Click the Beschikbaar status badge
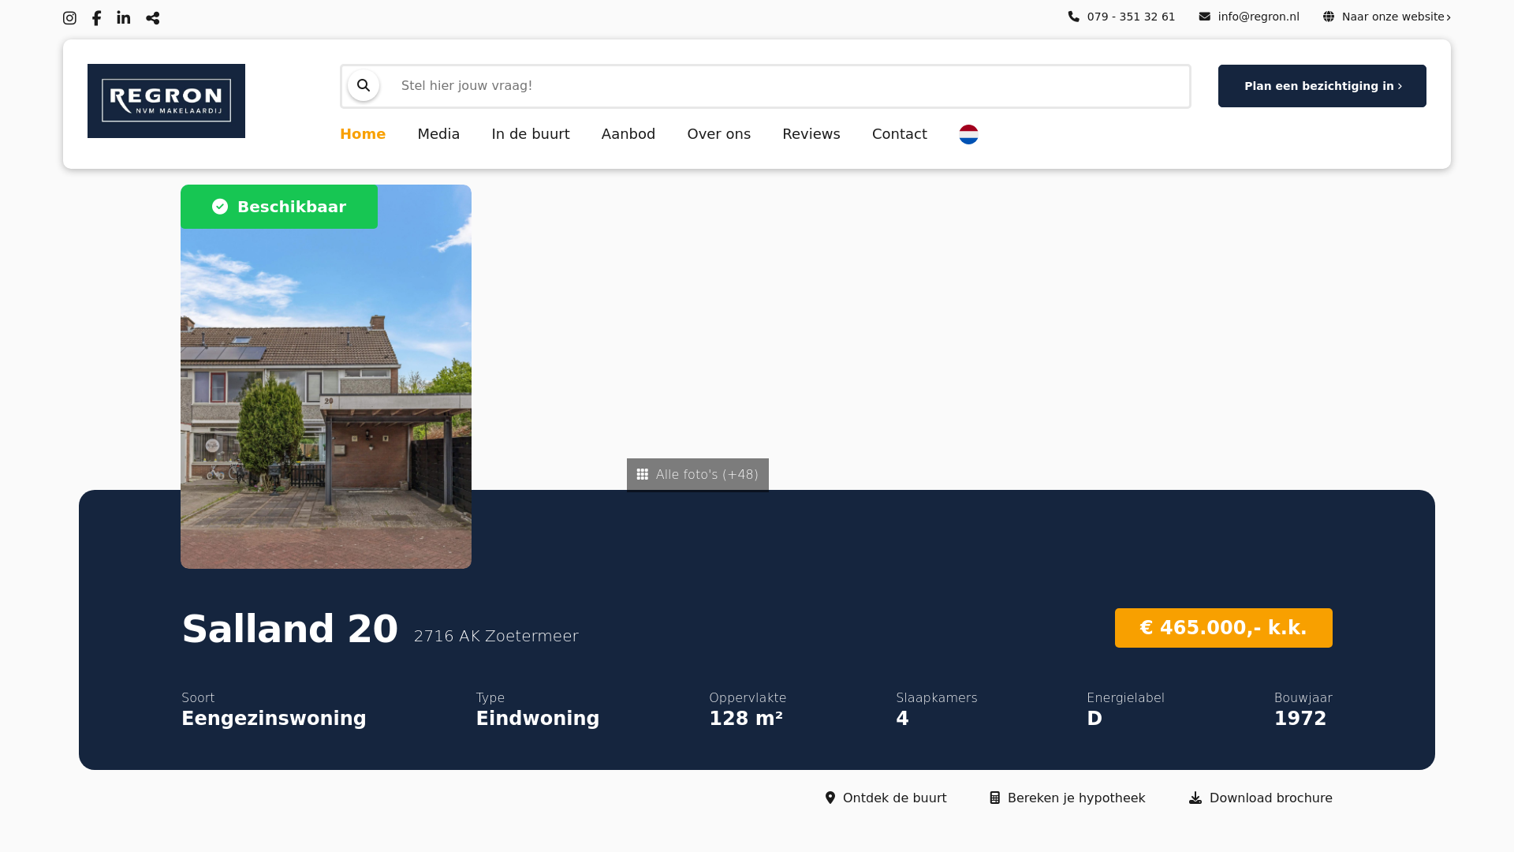1514x852 pixels. click(x=279, y=207)
